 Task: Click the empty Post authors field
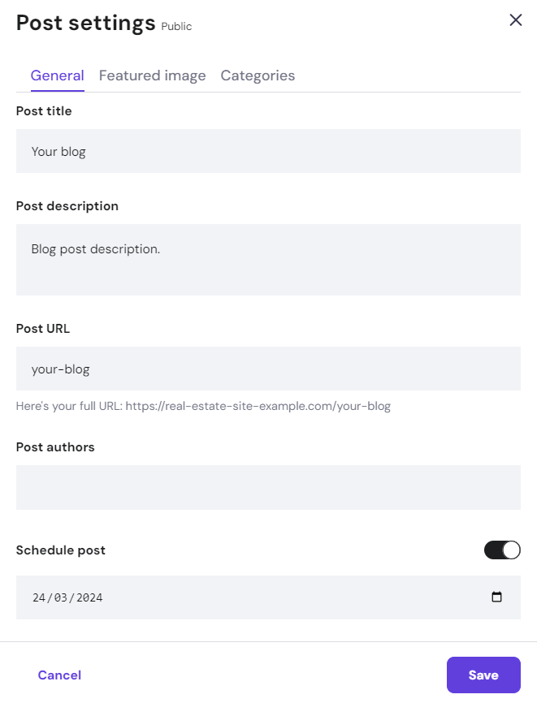point(268,487)
